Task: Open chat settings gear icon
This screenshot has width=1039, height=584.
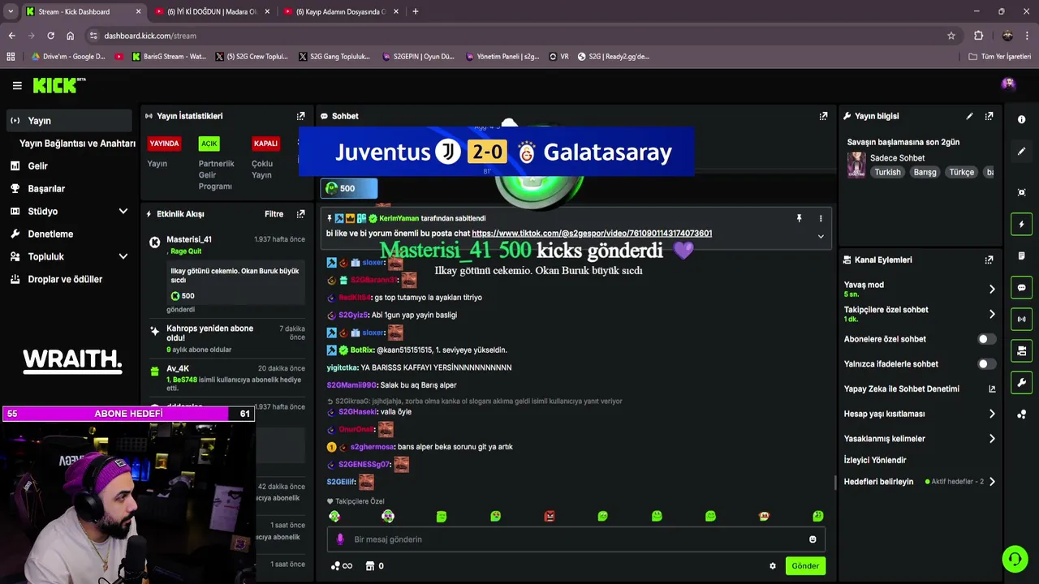Action: tap(773, 566)
